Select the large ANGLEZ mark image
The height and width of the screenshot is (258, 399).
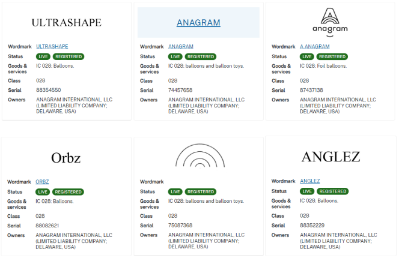click(x=330, y=157)
